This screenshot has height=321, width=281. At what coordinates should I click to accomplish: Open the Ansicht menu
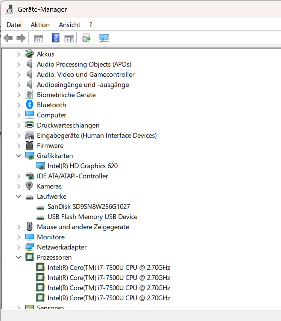(70, 25)
